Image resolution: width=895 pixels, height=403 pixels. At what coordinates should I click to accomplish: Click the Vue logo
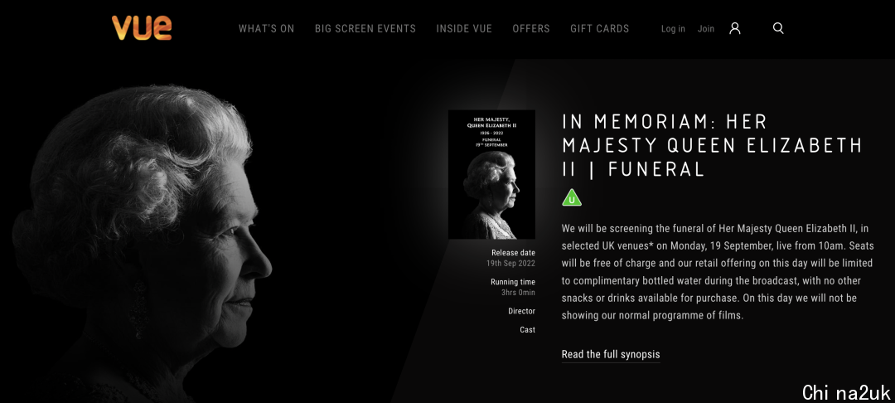(x=142, y=28)
